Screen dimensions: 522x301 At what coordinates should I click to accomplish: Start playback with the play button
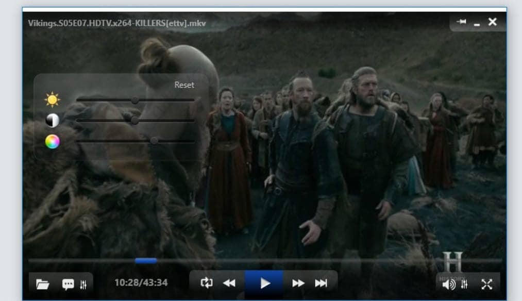click(x=264, y=283)
